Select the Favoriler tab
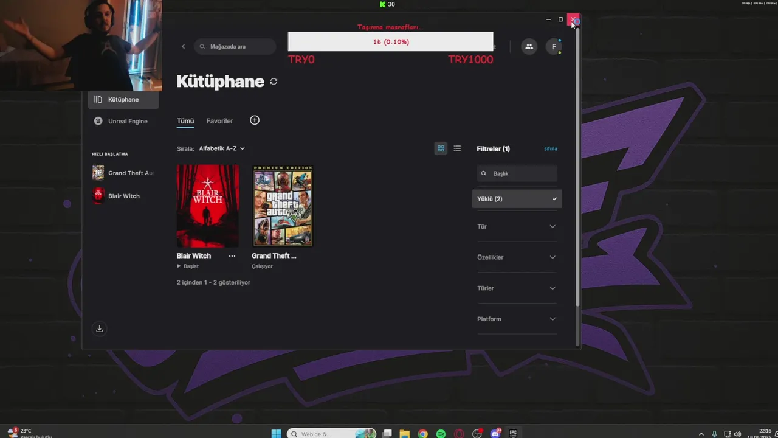This screenshot has height=438, width=778. (219, 121)
